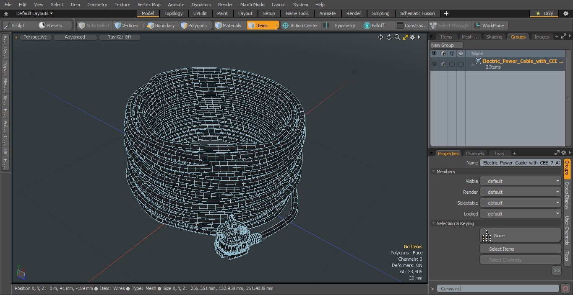Switch to Items selection mode

click(x=262, y=26)
